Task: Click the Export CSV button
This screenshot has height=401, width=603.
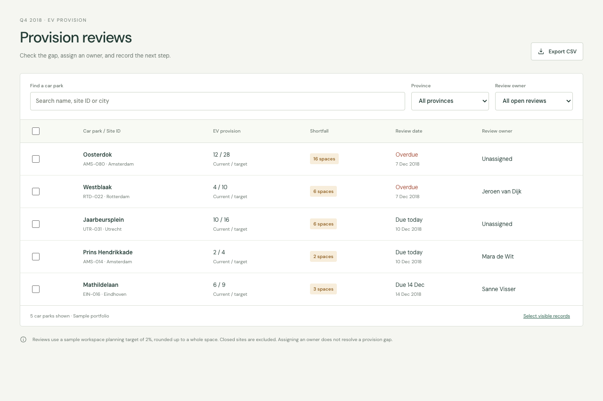Action: pyautogui.click(x=557, y=51)
